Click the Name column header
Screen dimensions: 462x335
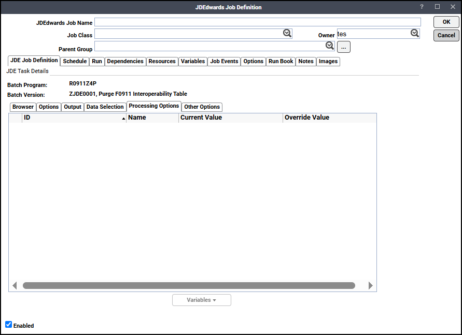click(152, 118)
